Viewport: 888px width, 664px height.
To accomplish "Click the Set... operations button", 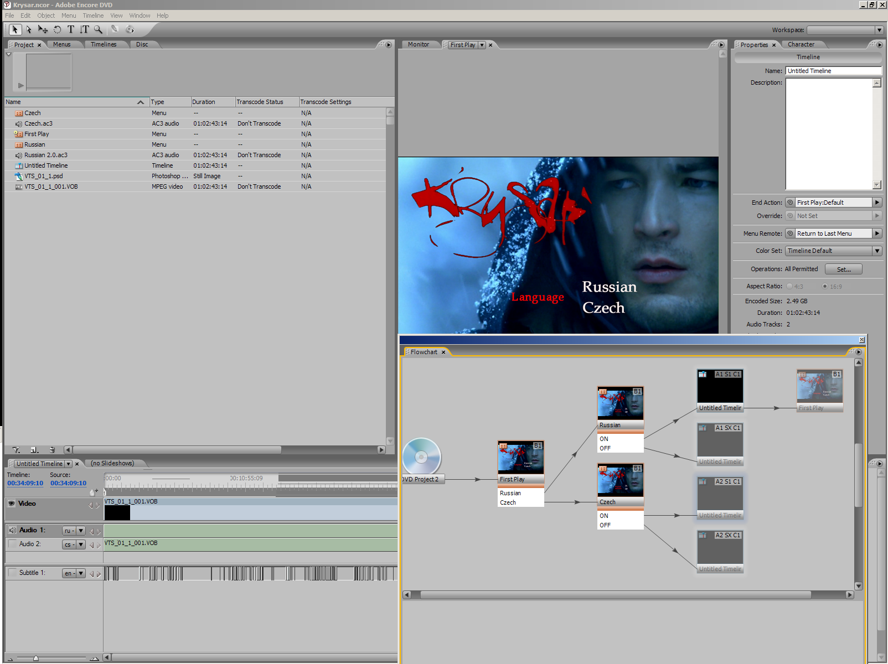I will coord(844,269).
